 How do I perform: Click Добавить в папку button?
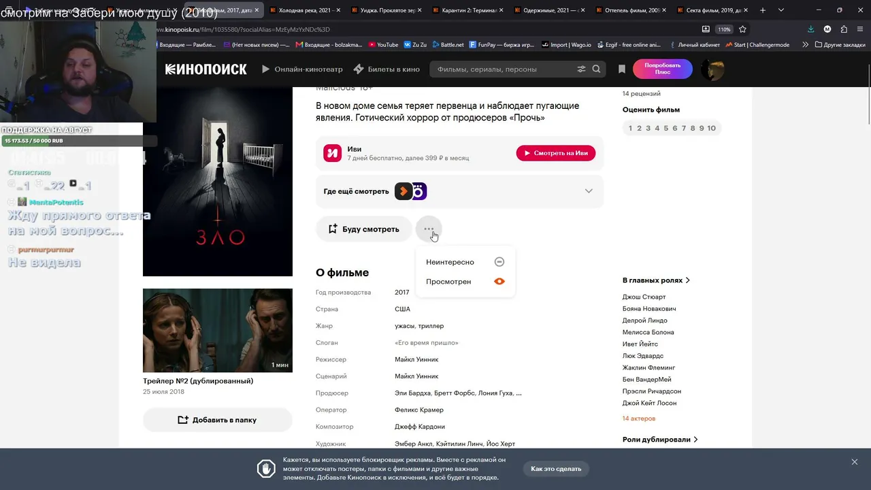coord(218,420)
